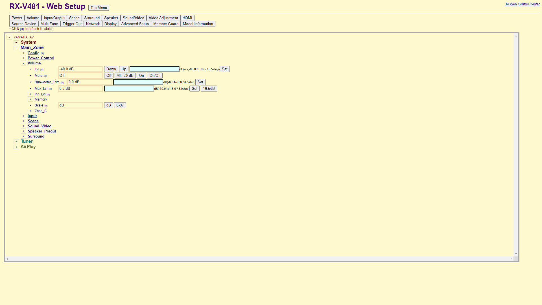The image size is (542, 305).
Task: Refresh Lvl status via its [R] icon
Action: 42,69
